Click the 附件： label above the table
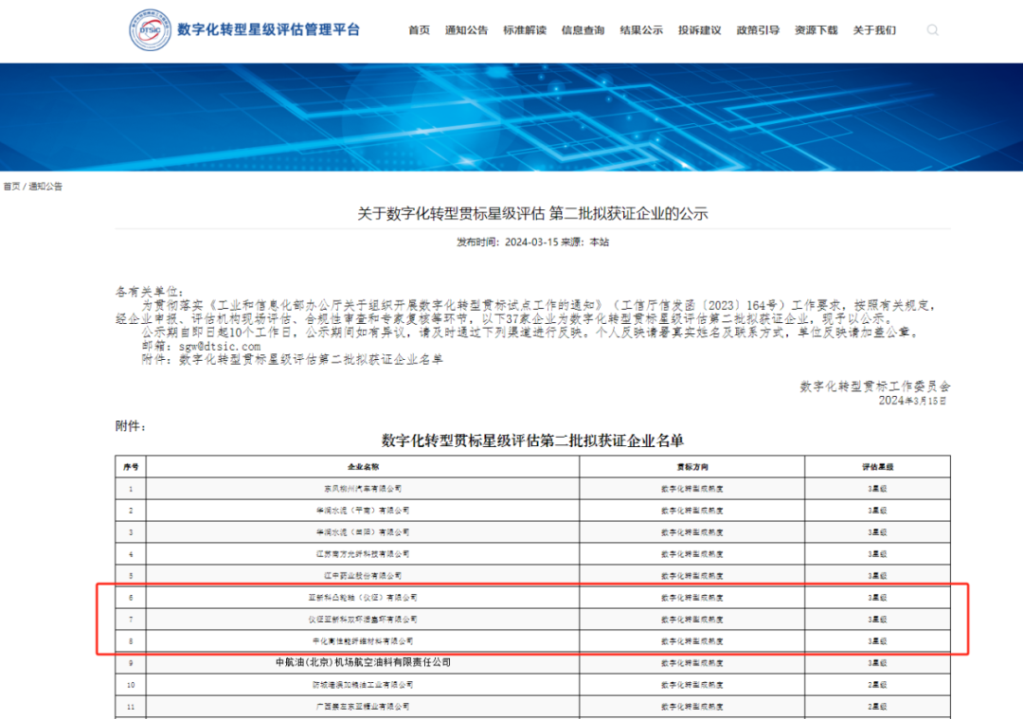This screenshot has width=1023, height=719. (131, 426)
